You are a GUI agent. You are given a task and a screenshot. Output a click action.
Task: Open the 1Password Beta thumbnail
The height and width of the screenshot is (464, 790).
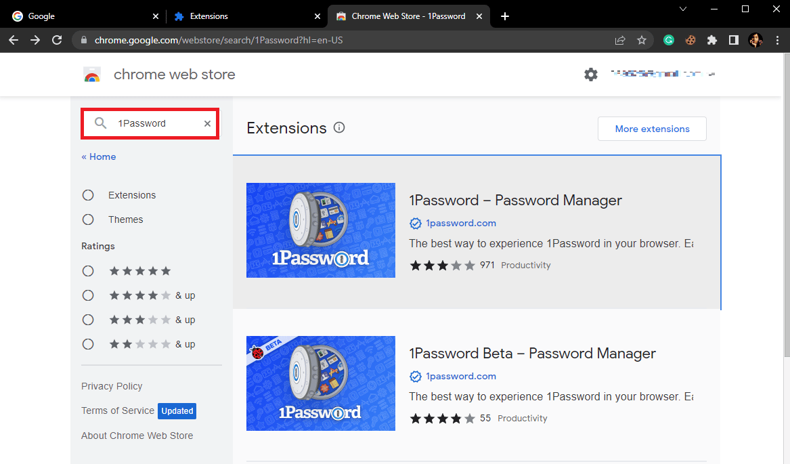click(321, 383)
